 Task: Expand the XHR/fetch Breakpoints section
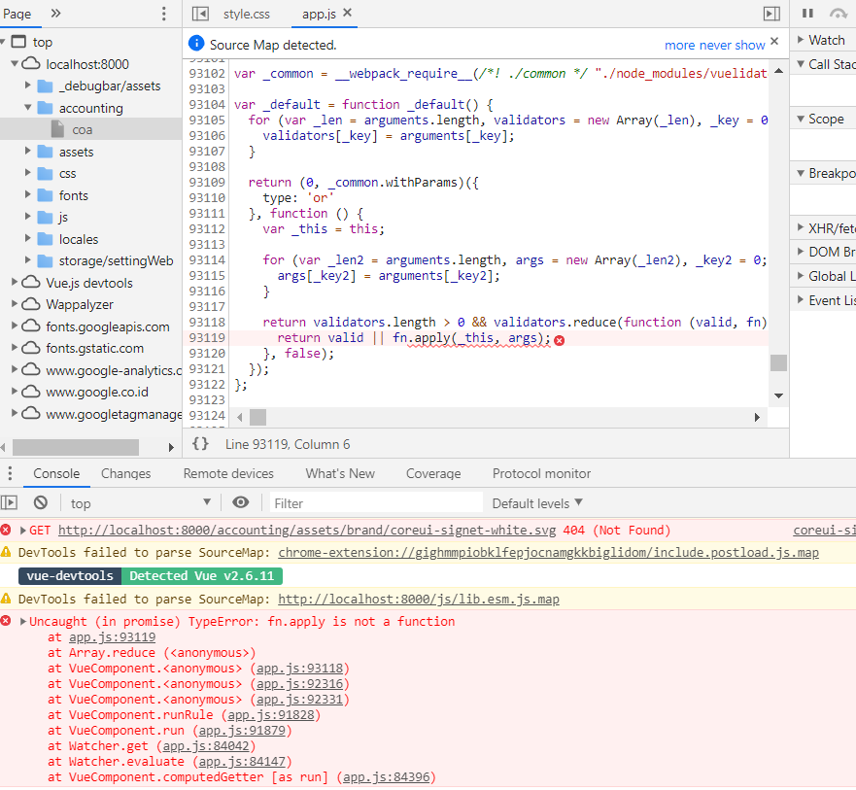[x=801, y=227]
